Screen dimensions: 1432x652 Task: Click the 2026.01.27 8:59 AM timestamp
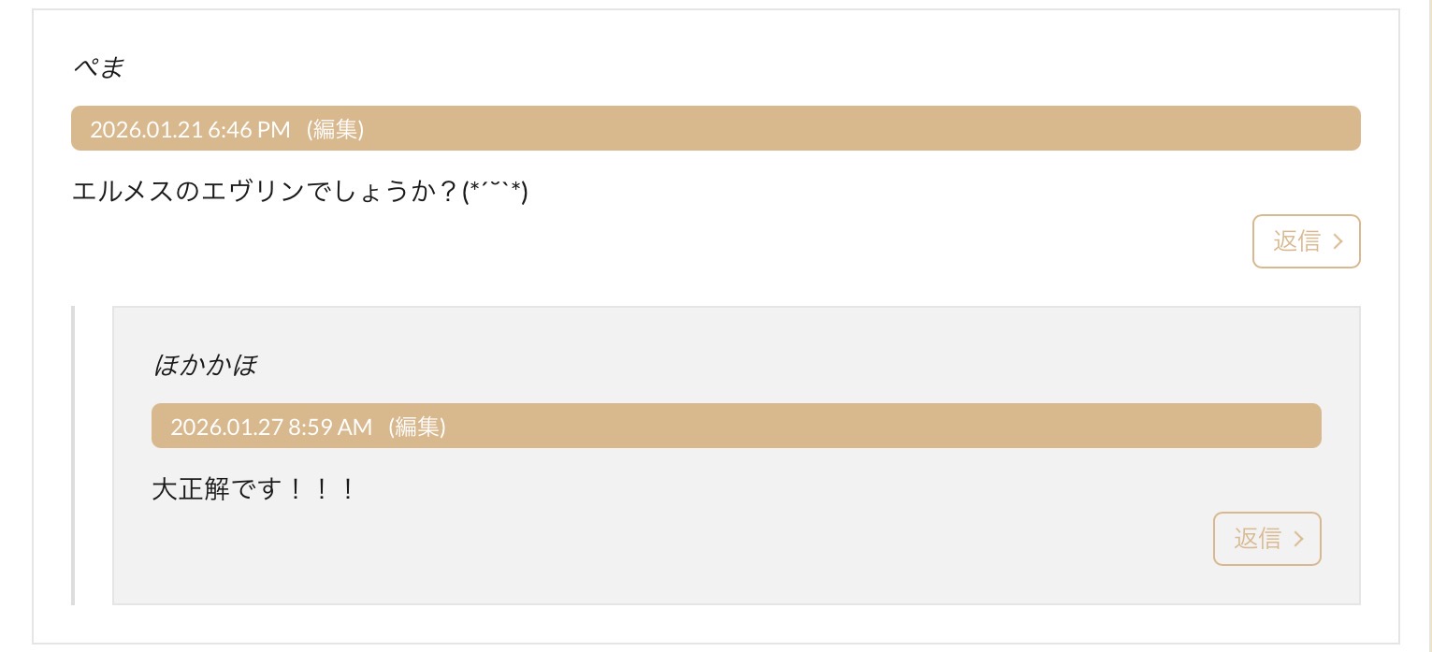click(x=271, y=427)
